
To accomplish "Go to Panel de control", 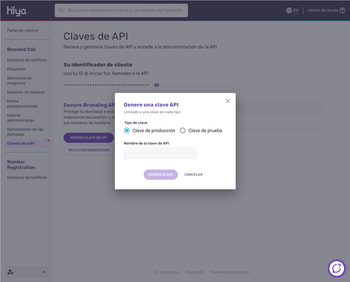I will tap(23, 30).
